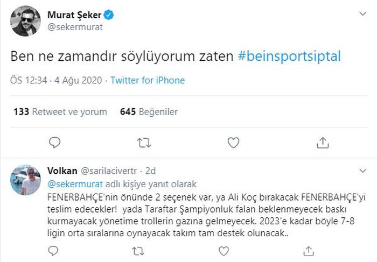The width and height of the screenshot is (377, 262).
Task: Open the #beinsportsiptal hashtag
Action: coord(289,56)
